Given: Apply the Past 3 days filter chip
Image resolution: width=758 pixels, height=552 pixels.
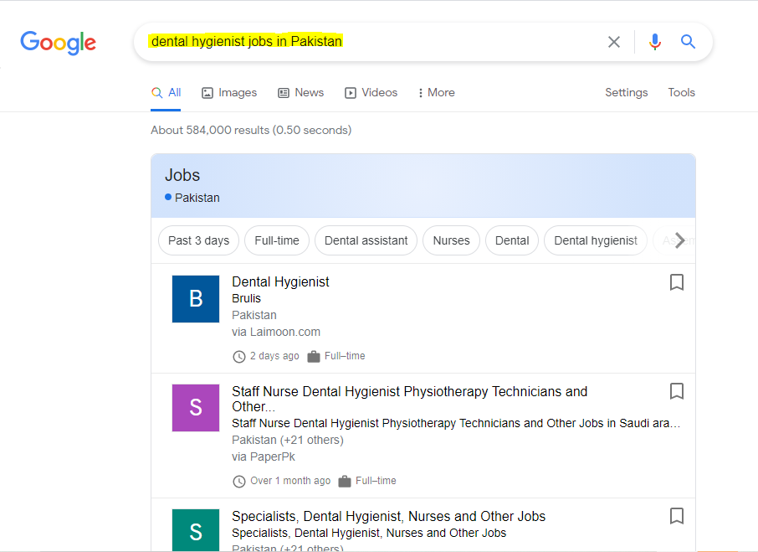Looking at the screenshot, I should coord(198,240).
